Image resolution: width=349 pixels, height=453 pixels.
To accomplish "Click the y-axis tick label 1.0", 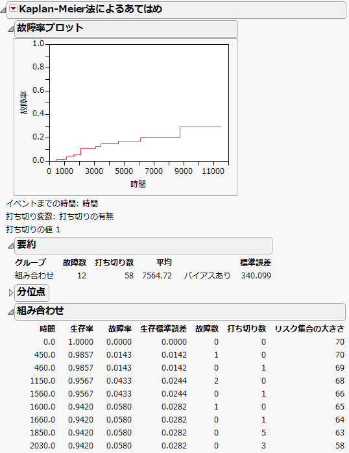I will click(x=38, y=43).
